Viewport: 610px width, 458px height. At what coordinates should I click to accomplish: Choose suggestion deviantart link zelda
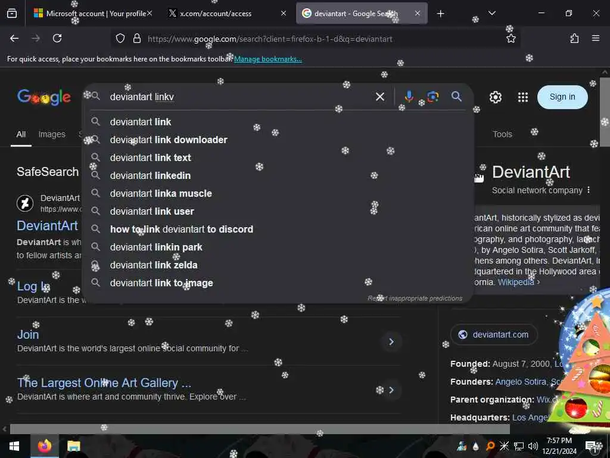(x=278, y=265)
